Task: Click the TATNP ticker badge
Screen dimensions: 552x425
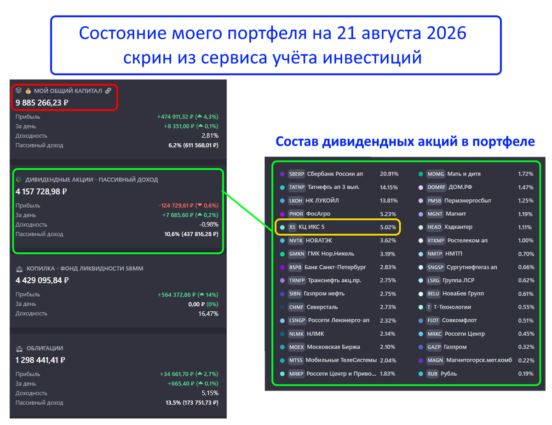Action: [296, 187]
